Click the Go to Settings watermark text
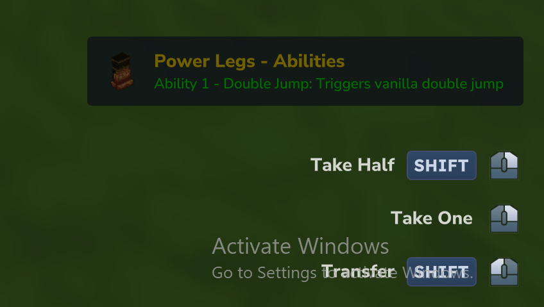Image resolution: width=544 pixels, height=307 pixels. coord(342,272)
